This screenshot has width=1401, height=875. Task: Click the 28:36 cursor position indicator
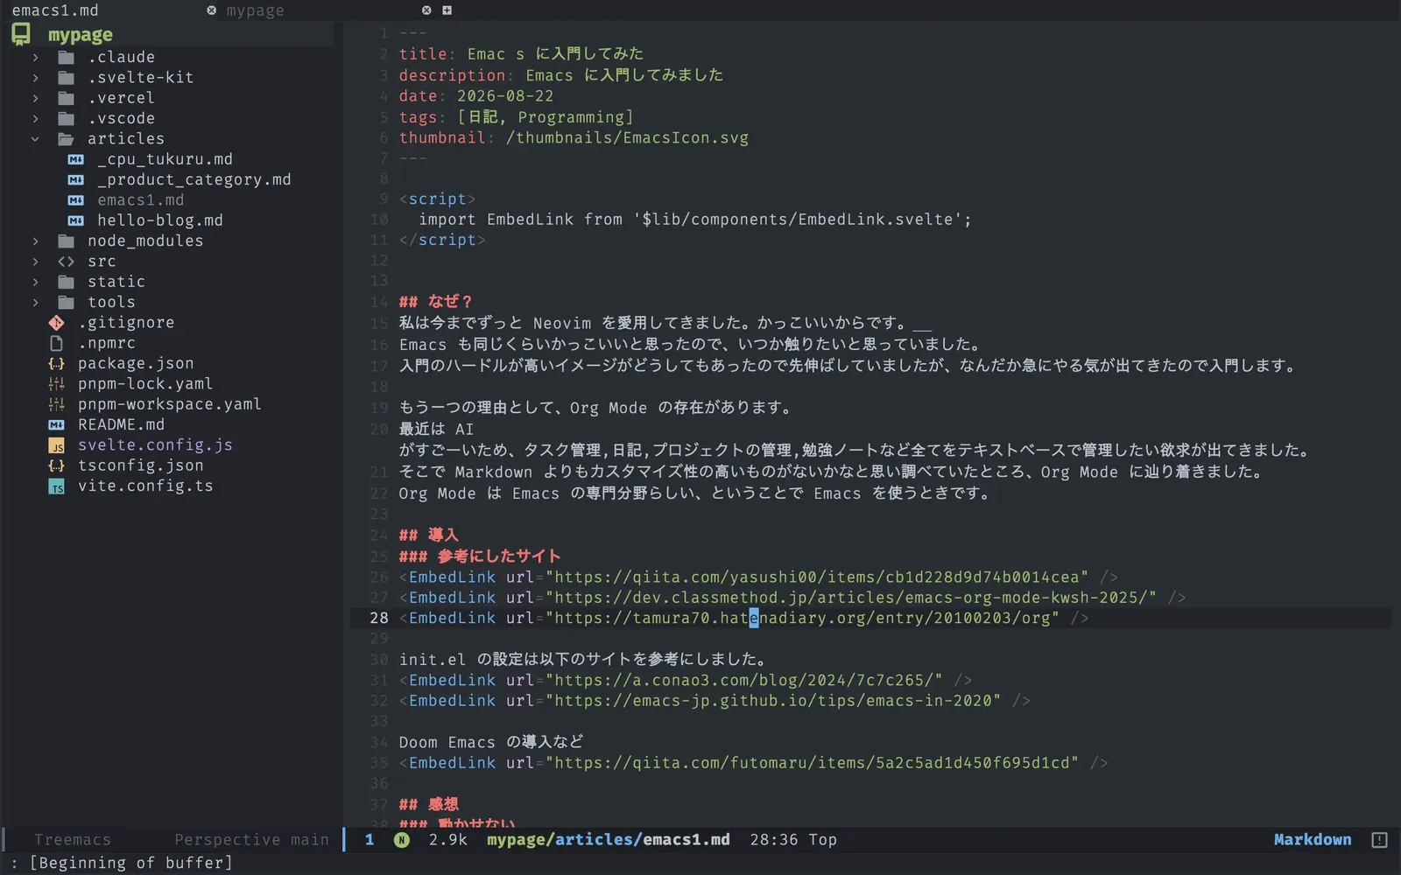[x=774, y=840]
